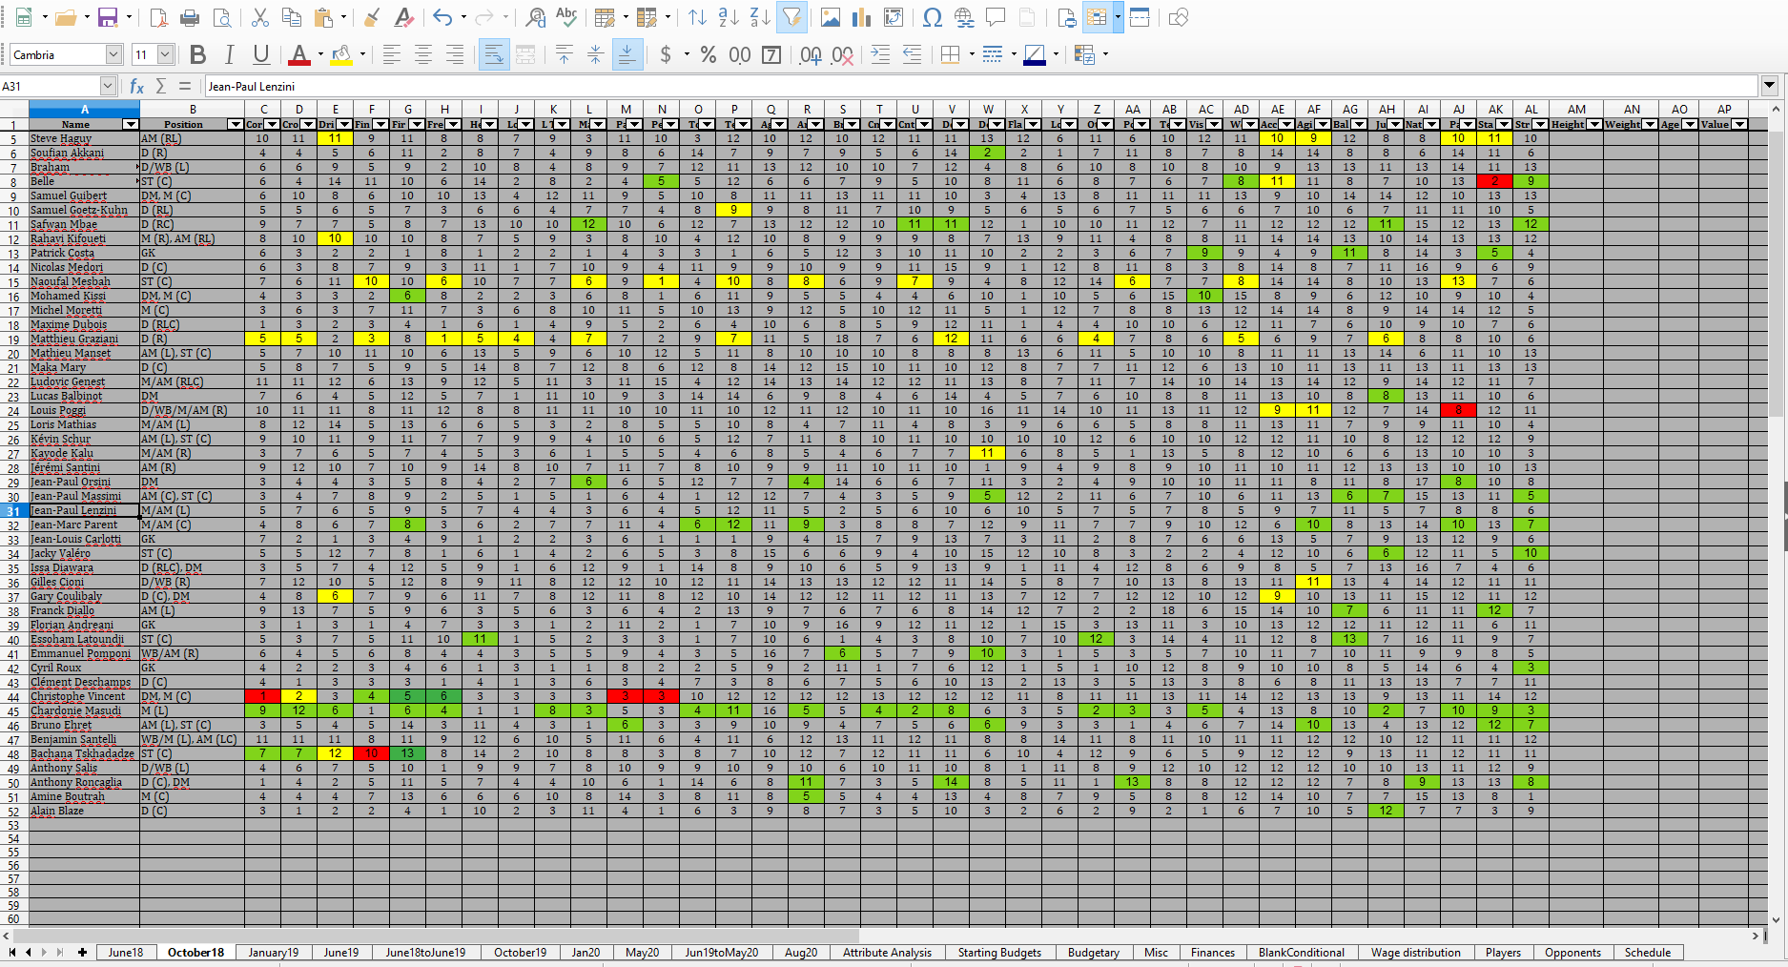
Task: Open Find & Replace tool
Action: click(x=535, y=17)
